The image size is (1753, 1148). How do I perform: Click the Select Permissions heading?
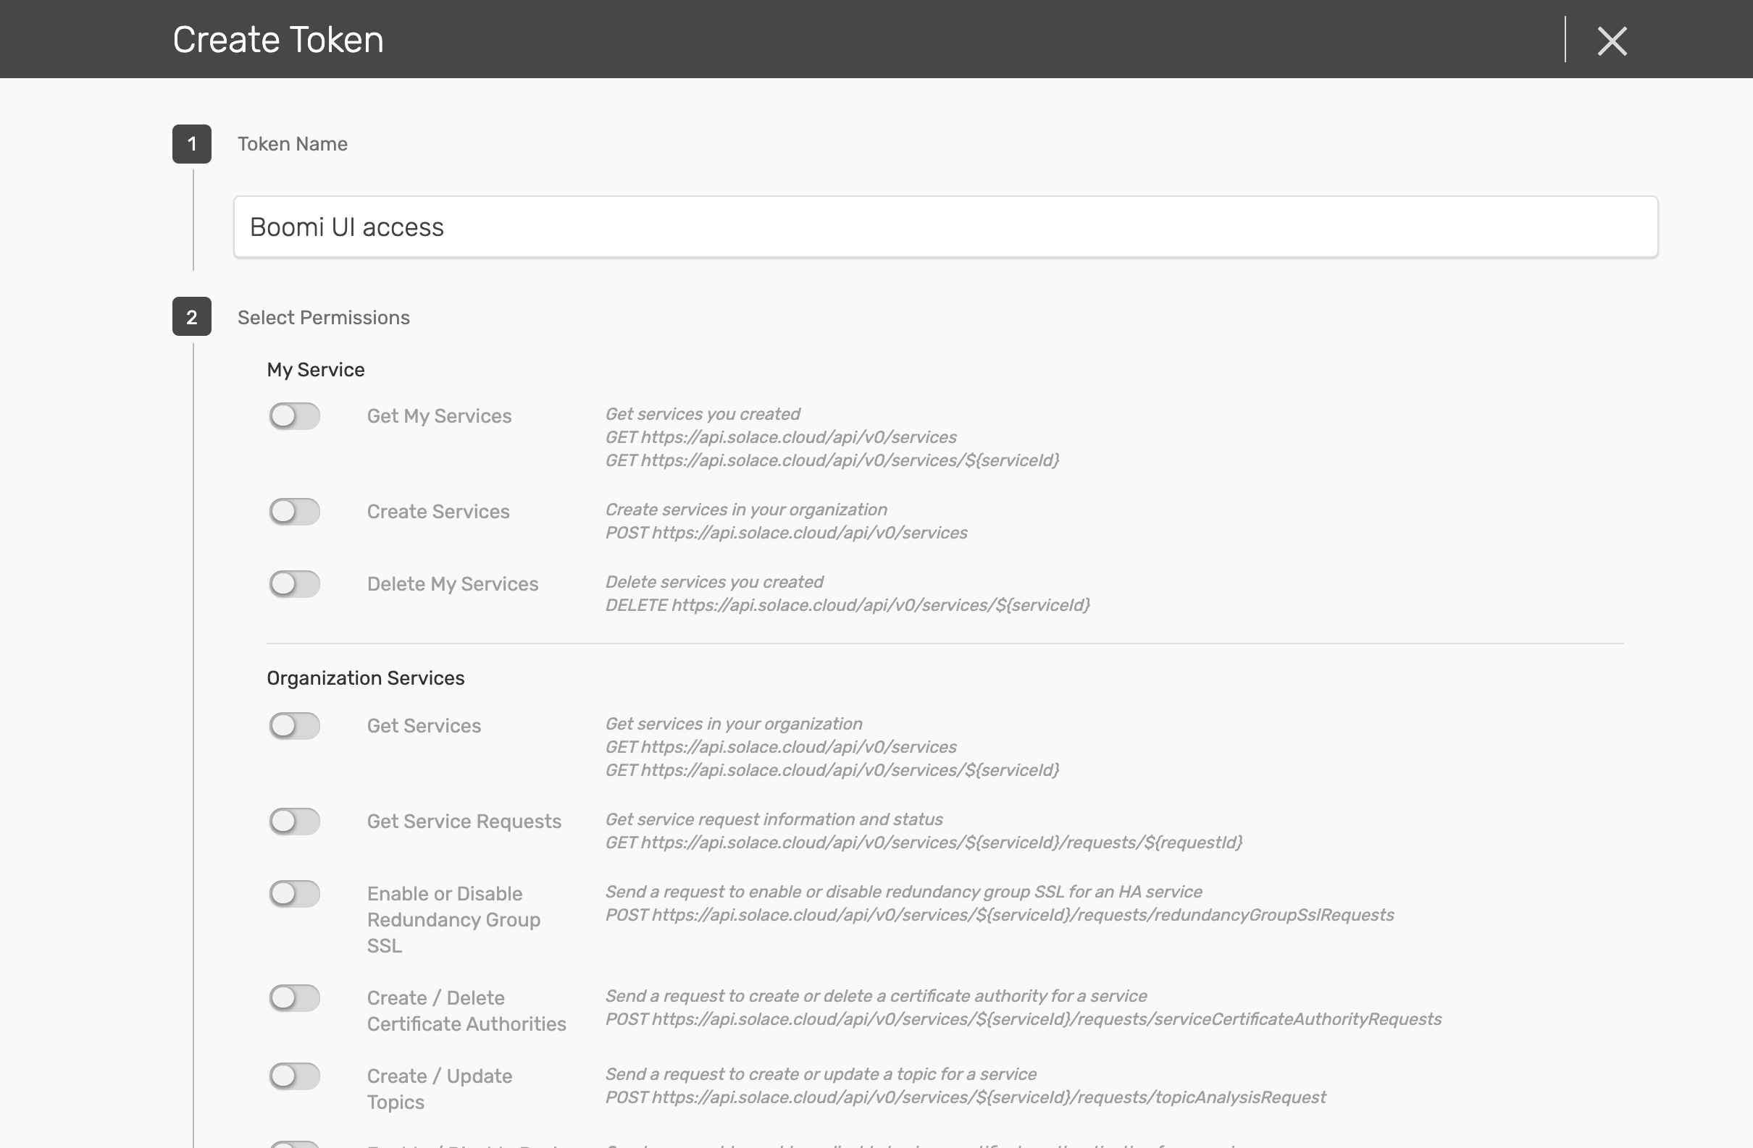click(x=322, y=317)
